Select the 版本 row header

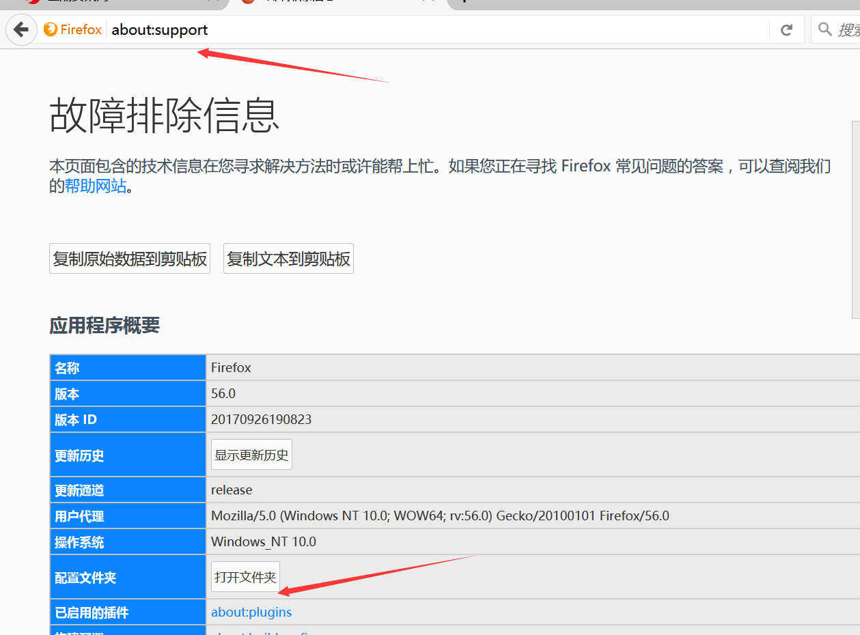(128, 393)
